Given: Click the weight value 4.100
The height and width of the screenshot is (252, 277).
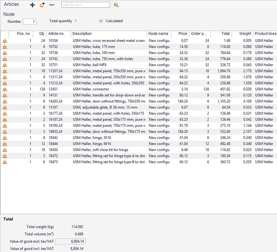Looking at the screenshot, I should pos(247,101).
